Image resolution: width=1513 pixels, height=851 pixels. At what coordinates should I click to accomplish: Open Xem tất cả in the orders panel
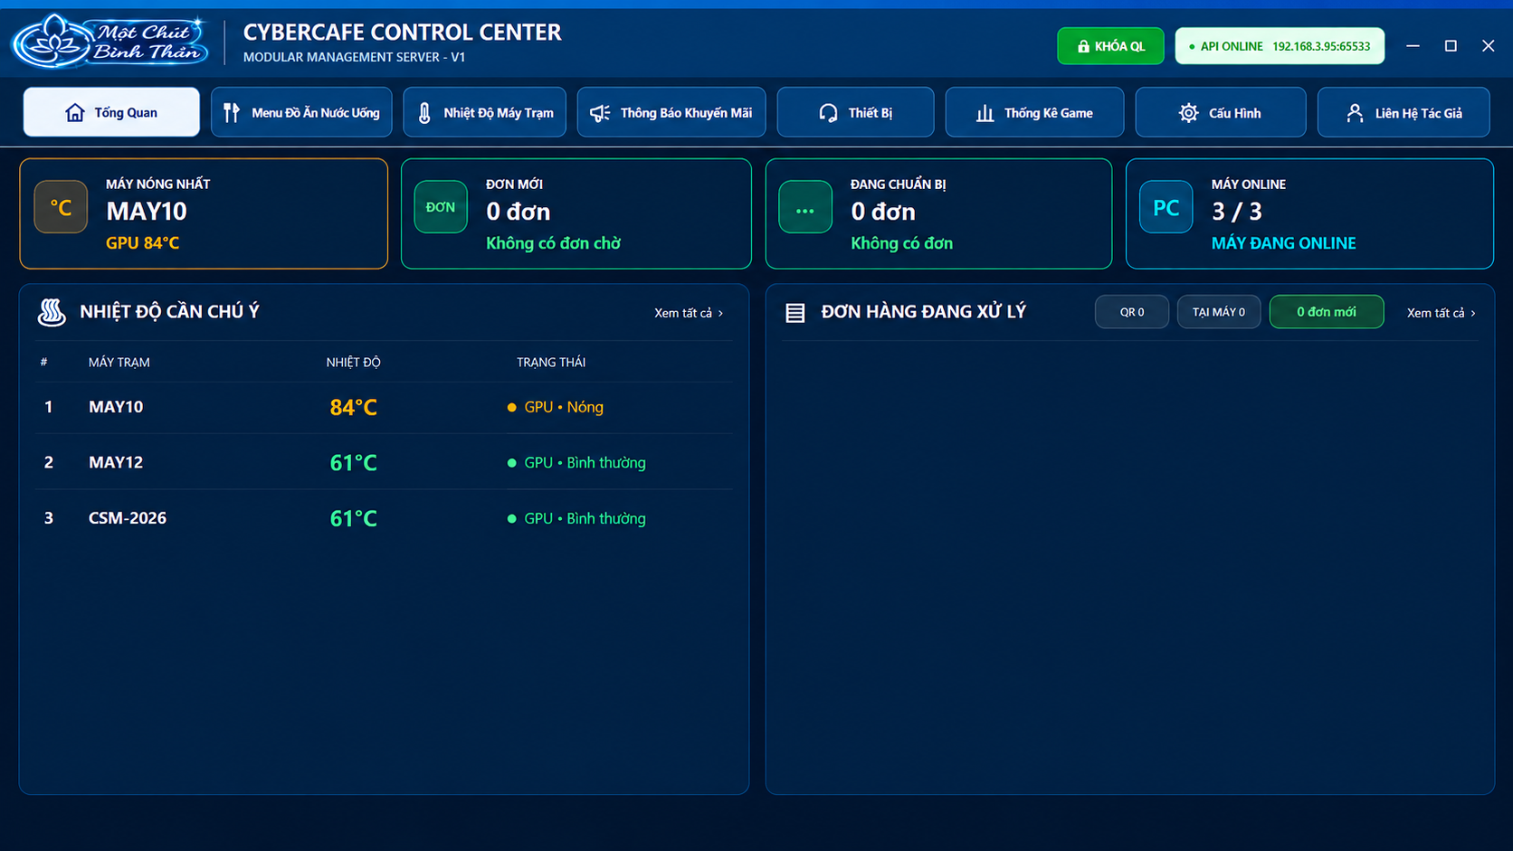1442,313
